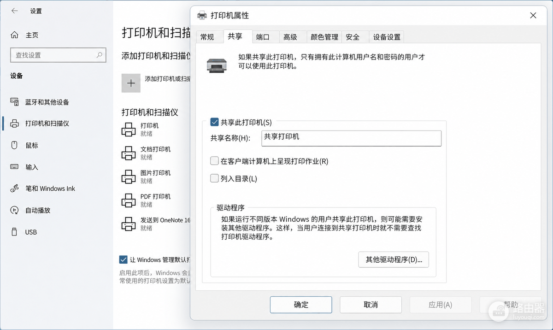The image size is (553, 330).
Task: Check the 列入目录(L) option
Action: coord(214,178)
